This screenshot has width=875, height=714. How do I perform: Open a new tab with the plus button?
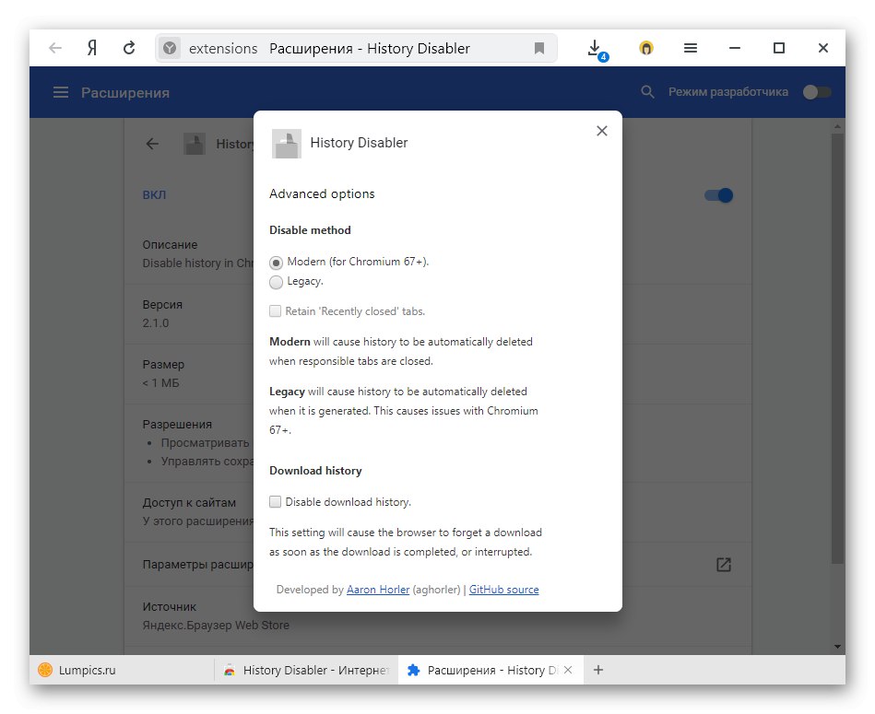click(598, 670)
